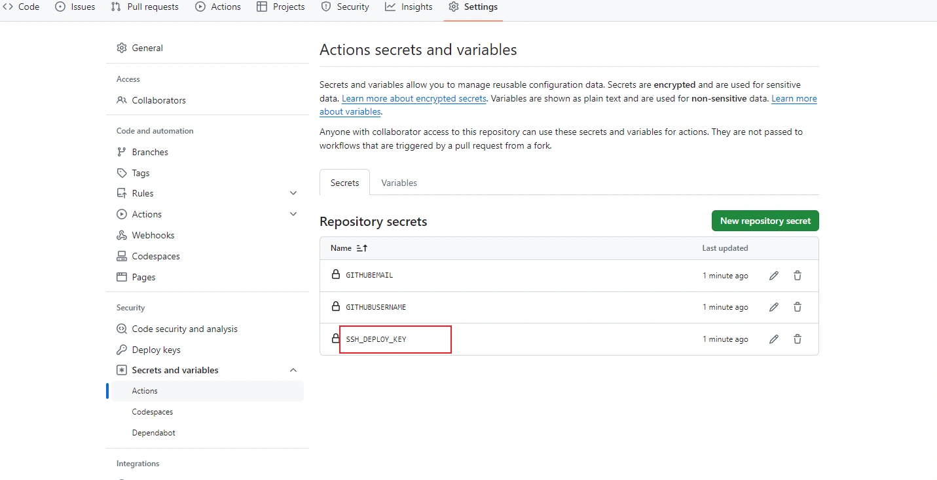Screen dimensions: 937x480
Task: Select the Secrets tab
Action: tap(344, 183)
